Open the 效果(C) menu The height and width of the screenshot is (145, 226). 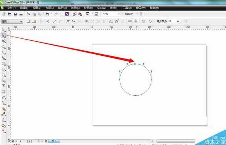(x=75, y=8)
